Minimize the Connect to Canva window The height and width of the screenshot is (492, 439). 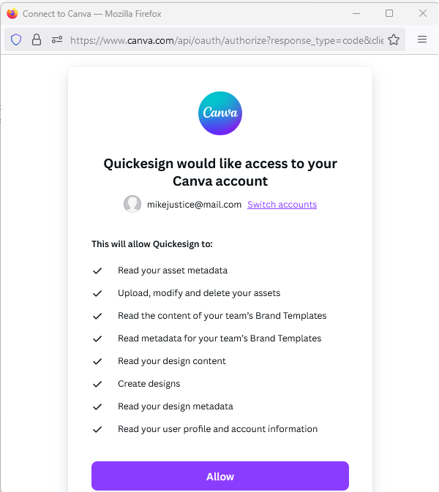(x=356, y=13)
